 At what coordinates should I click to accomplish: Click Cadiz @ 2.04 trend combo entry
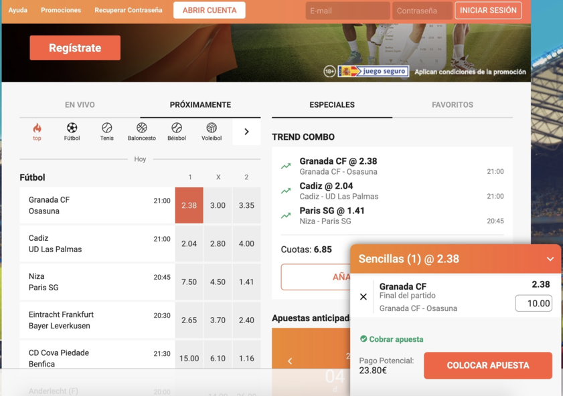click(392, 191)
